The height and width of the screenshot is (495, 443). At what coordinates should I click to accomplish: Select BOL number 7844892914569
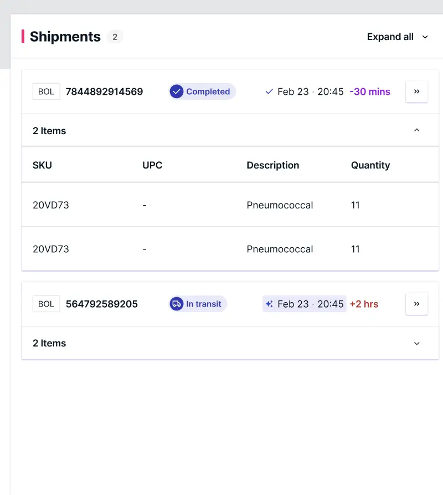(104, 91)
